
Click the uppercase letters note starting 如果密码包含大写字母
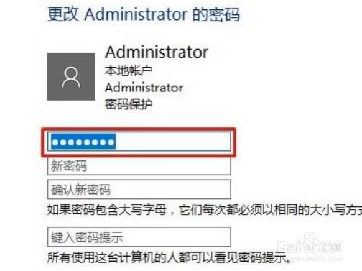pyautogui.click(x=205, y=210)
